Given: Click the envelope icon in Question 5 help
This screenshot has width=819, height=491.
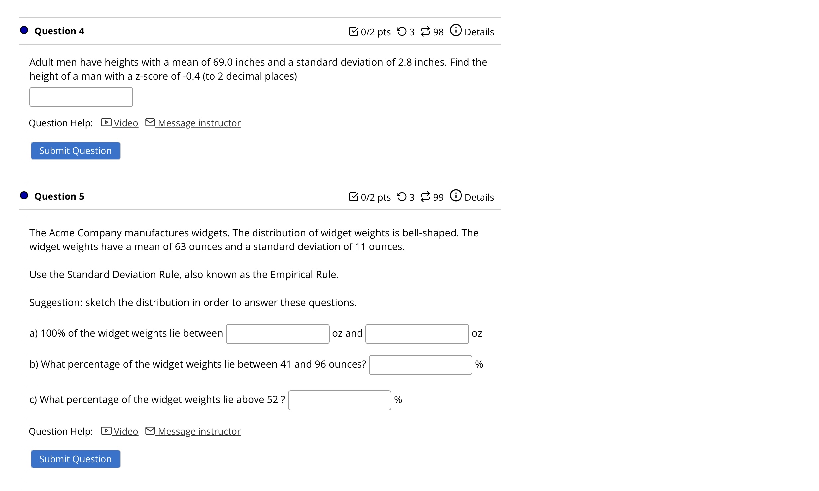Looking at the screenshot, I should (150, 430).
